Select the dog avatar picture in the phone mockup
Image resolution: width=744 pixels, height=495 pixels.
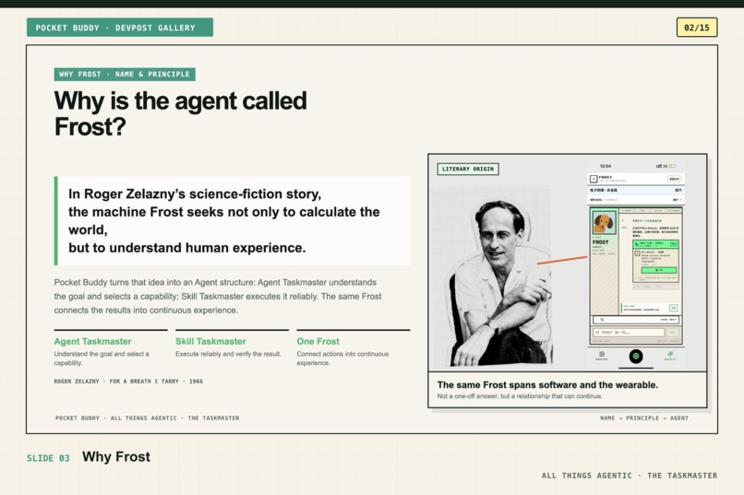(604, 223)
